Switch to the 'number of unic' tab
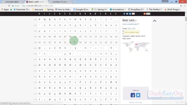The width and height of the screenshot is (187, 105). pos(60,2)
